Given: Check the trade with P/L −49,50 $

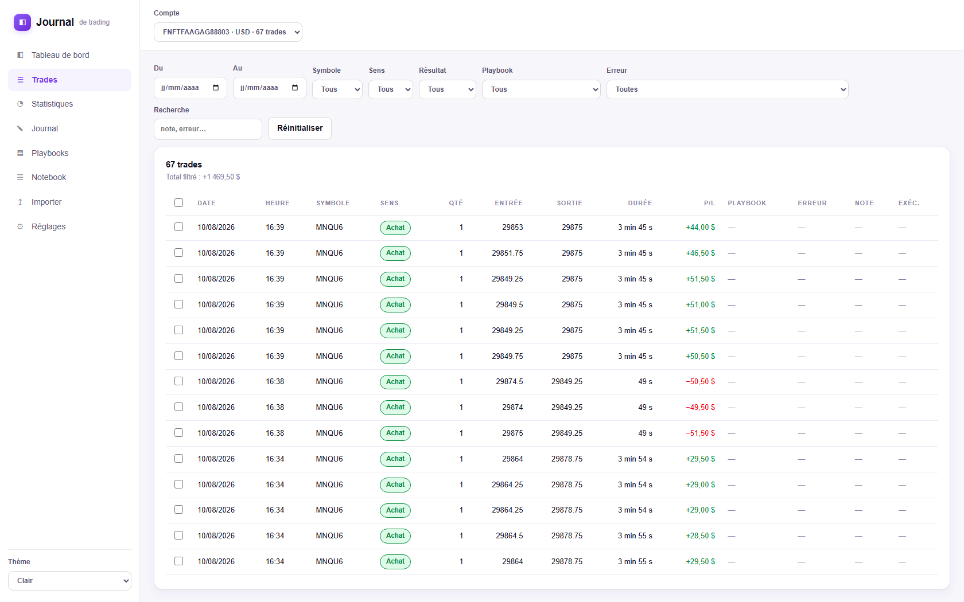Looking at the screenshot, I should (178, 407).
